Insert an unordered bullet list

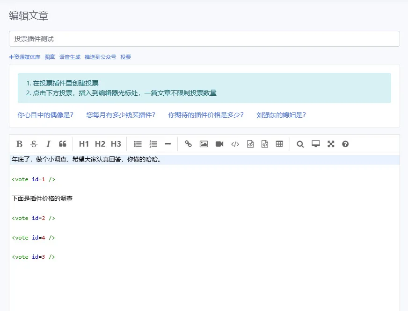click(138, 144)
